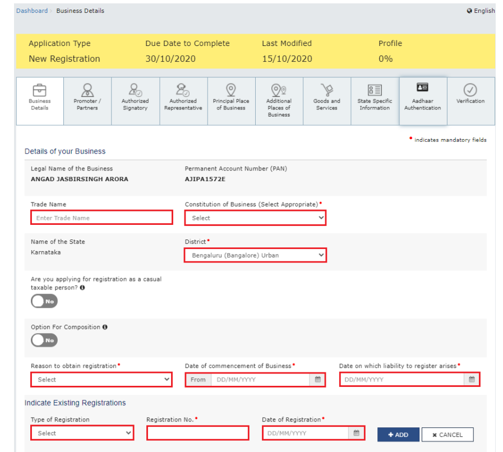Click the Details of your Business heading
The height and width of the screenshot is (452, 503).
click(65, 151)
